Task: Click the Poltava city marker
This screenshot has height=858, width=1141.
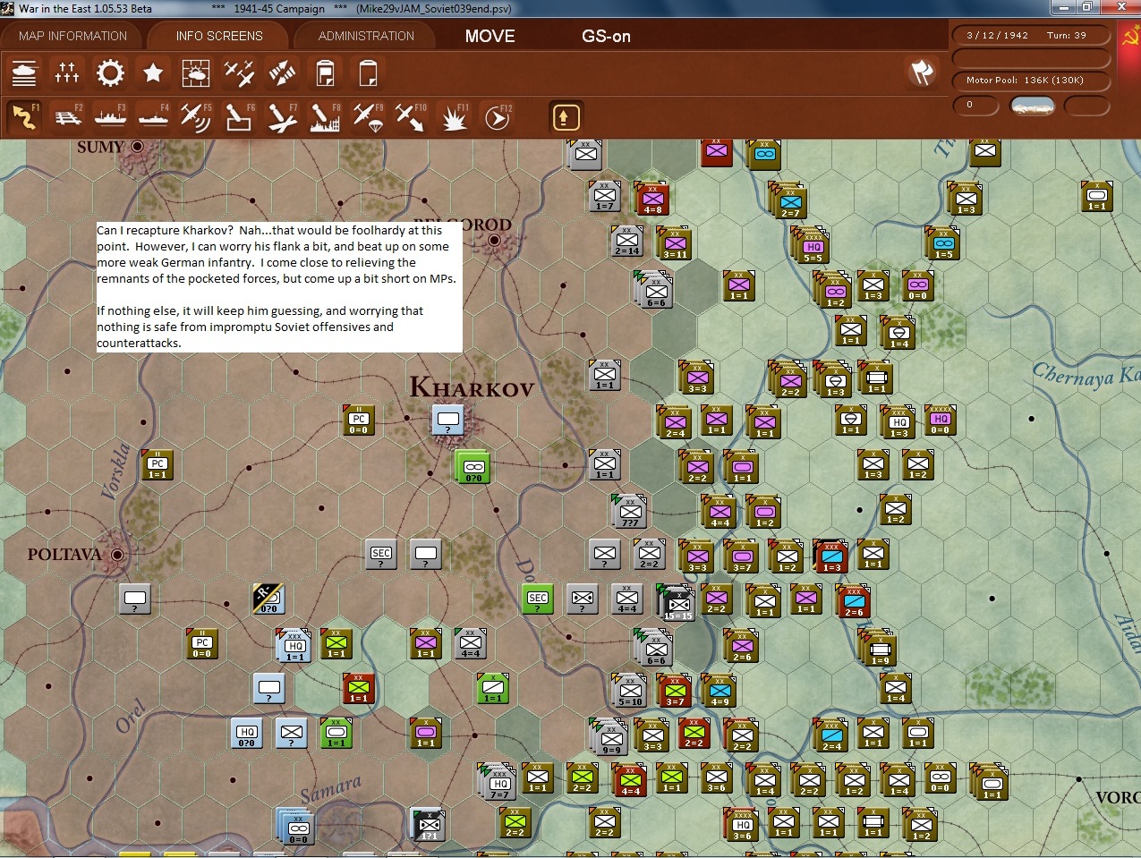Action: [x=116, y=555]
